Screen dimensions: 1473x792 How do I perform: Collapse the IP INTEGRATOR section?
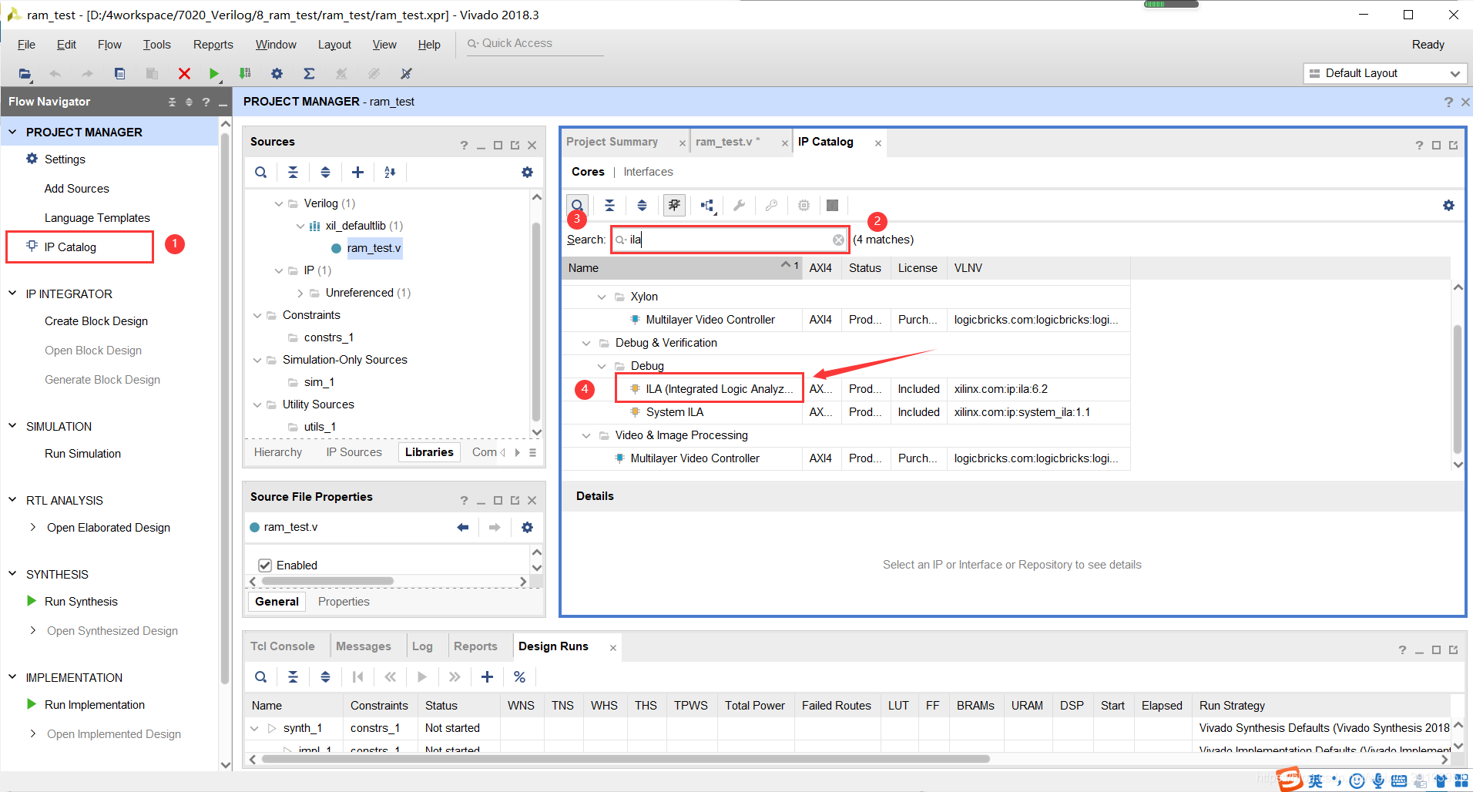tap(12, 294)
